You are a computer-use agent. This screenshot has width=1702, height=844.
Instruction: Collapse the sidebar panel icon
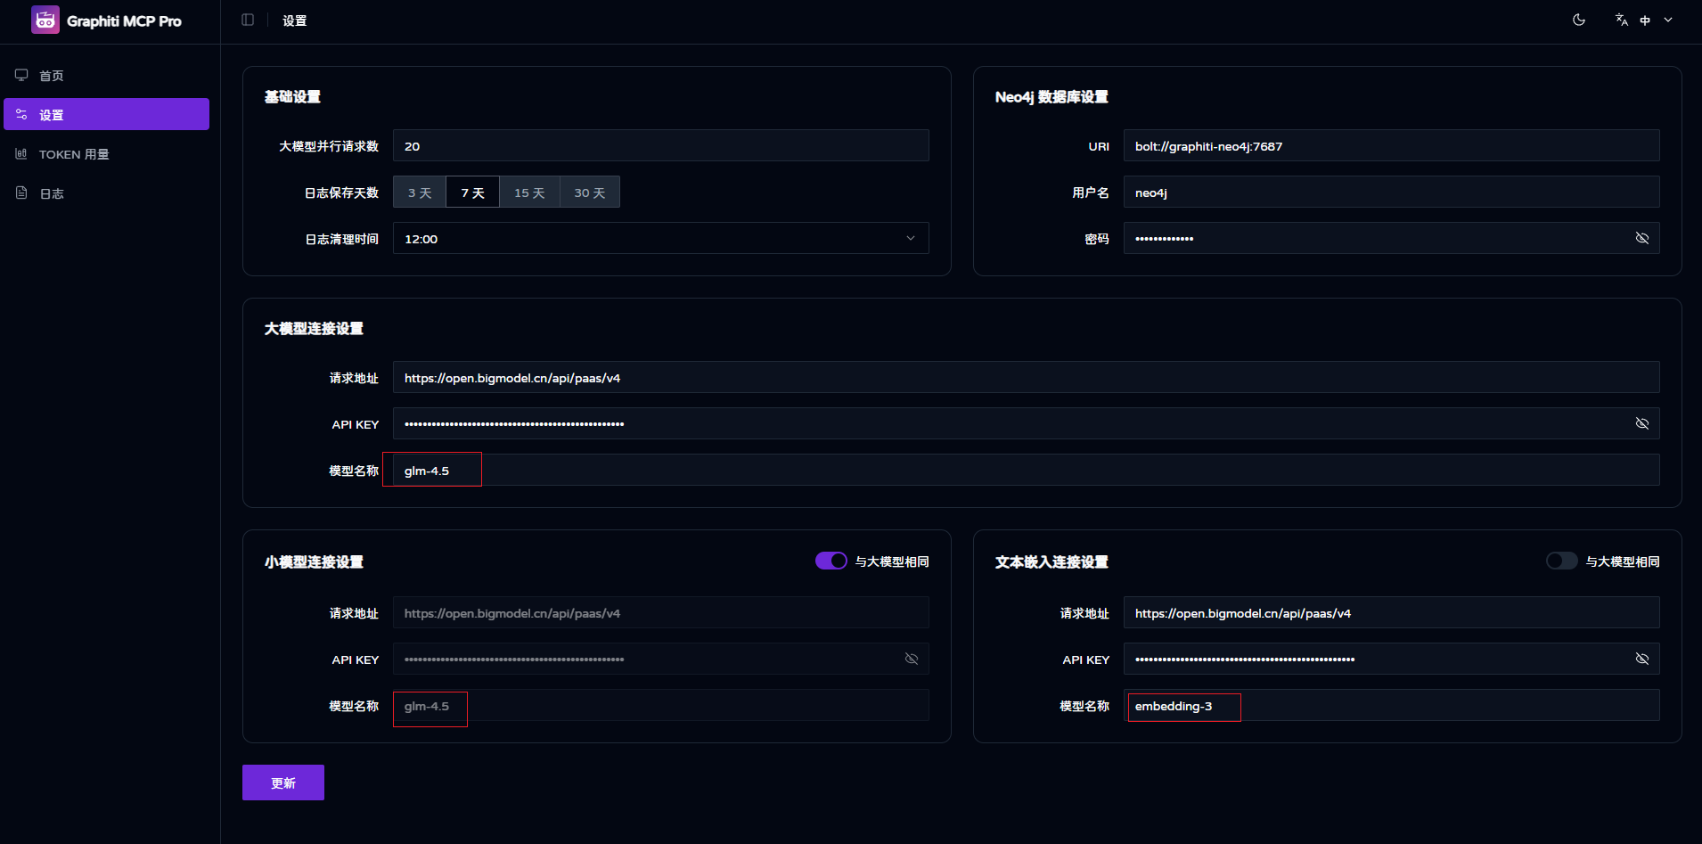coord(248,20)
